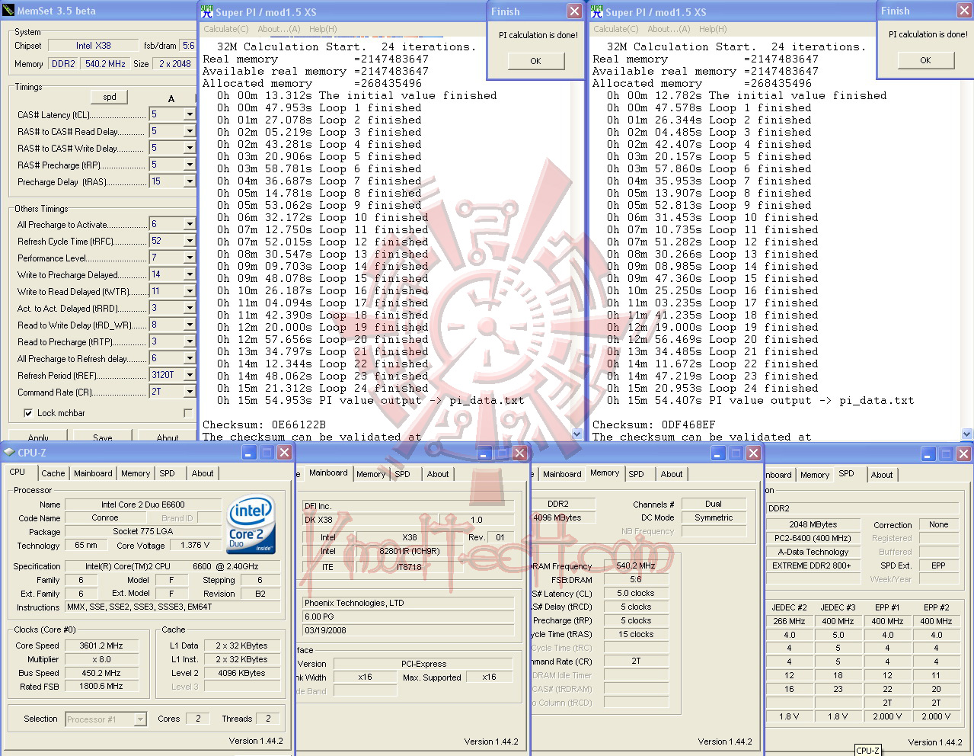Open Read to Precharge (tRTP) dropdown
Image resolution: width=974 pixels, height=756 pixels.
coord(189,341)
